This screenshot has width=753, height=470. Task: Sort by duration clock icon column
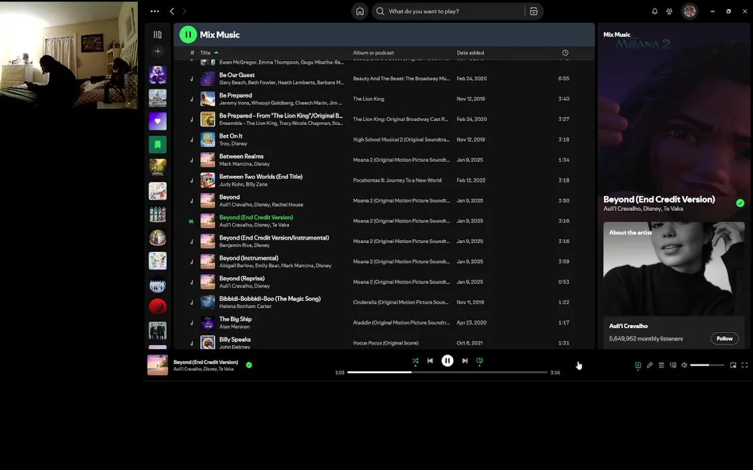[565, 53]
